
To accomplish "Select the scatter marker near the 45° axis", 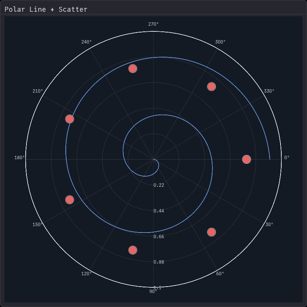I will 212,233.
